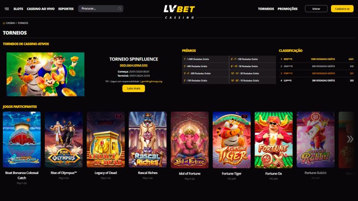Click Leia mais tournament button
Image resolution: width=358 pixels, height=201 pixels.
pyautogui.click(x=134, y=88)
